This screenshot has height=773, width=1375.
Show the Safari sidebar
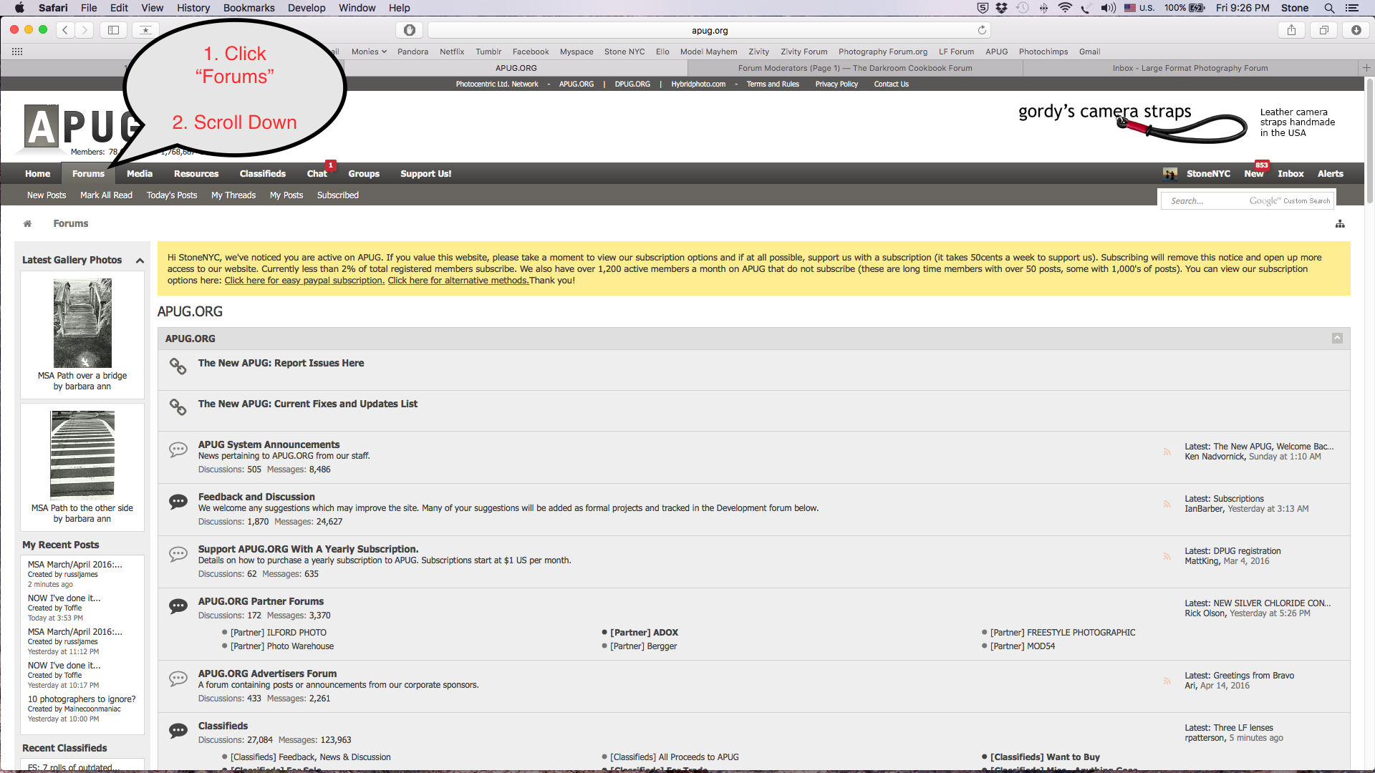pyautogui.click(x=113, y=30)
